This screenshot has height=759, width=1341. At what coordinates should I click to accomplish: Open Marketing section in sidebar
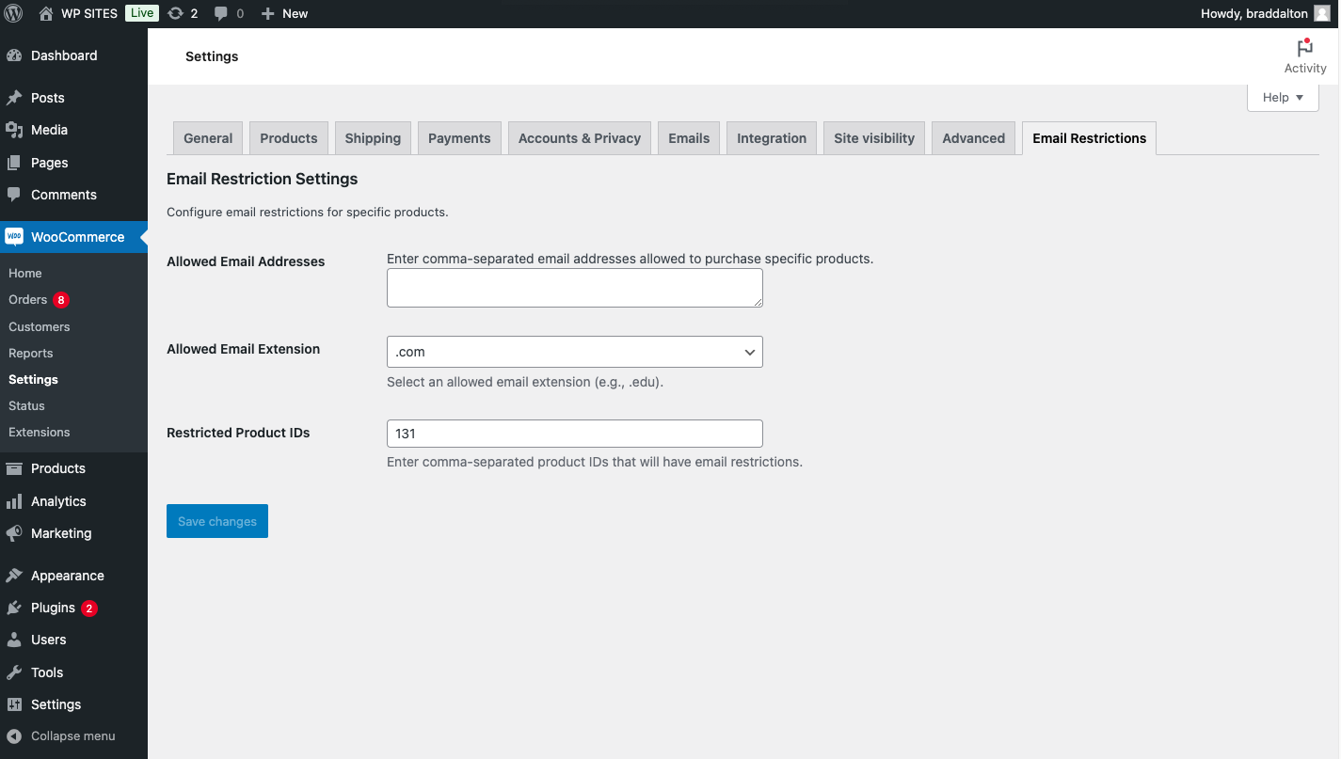point(61,533)
